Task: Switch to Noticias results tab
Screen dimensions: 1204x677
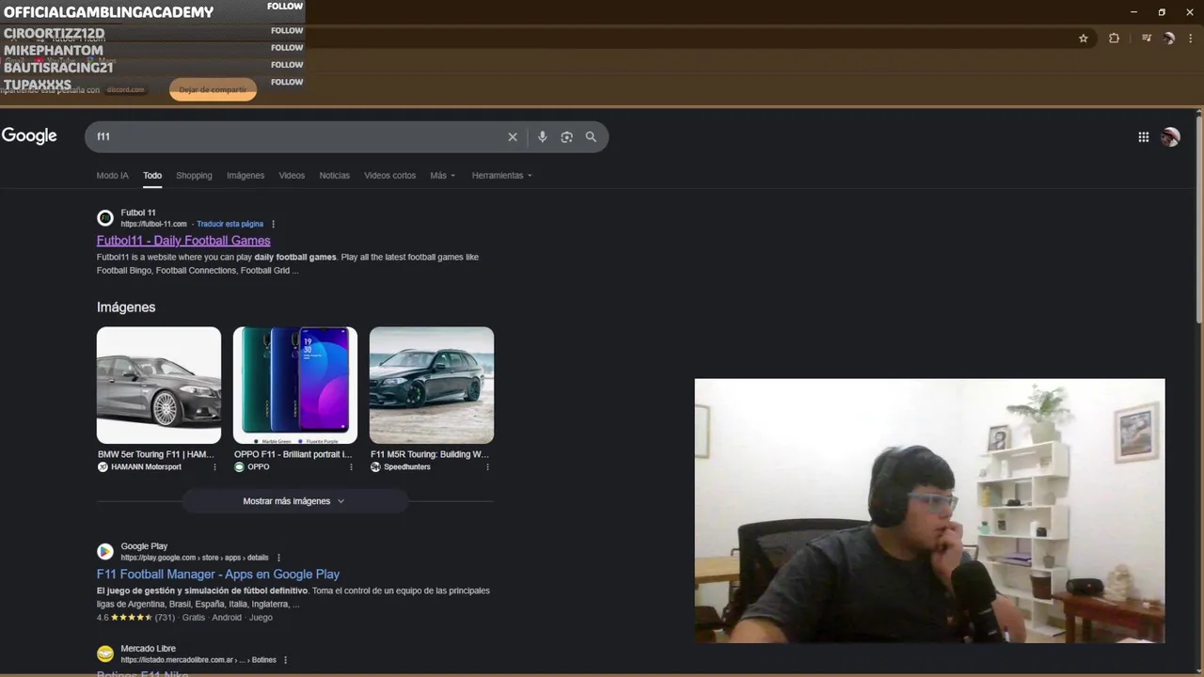Action: 334,176
